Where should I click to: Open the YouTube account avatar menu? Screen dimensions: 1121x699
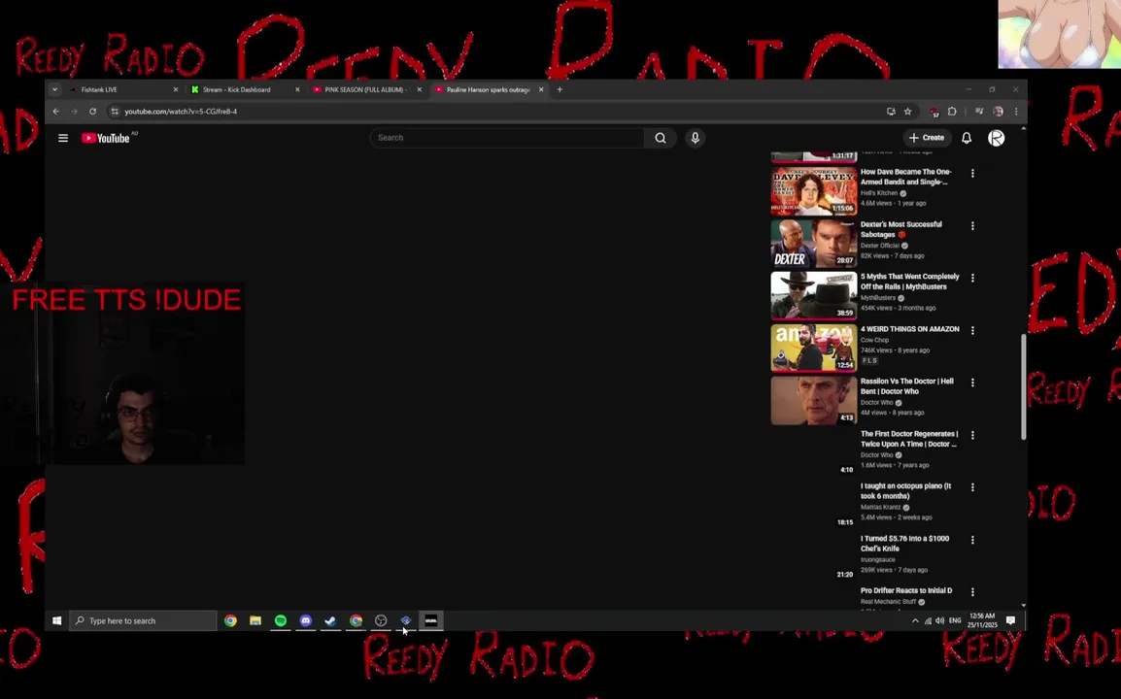click(996, 138)
